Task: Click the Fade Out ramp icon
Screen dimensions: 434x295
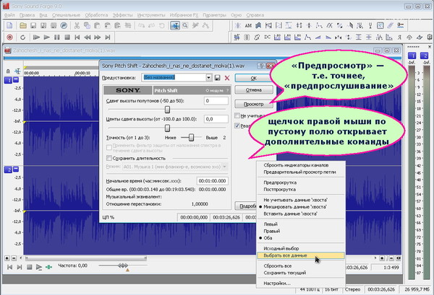Action: (x=328, y=37)
